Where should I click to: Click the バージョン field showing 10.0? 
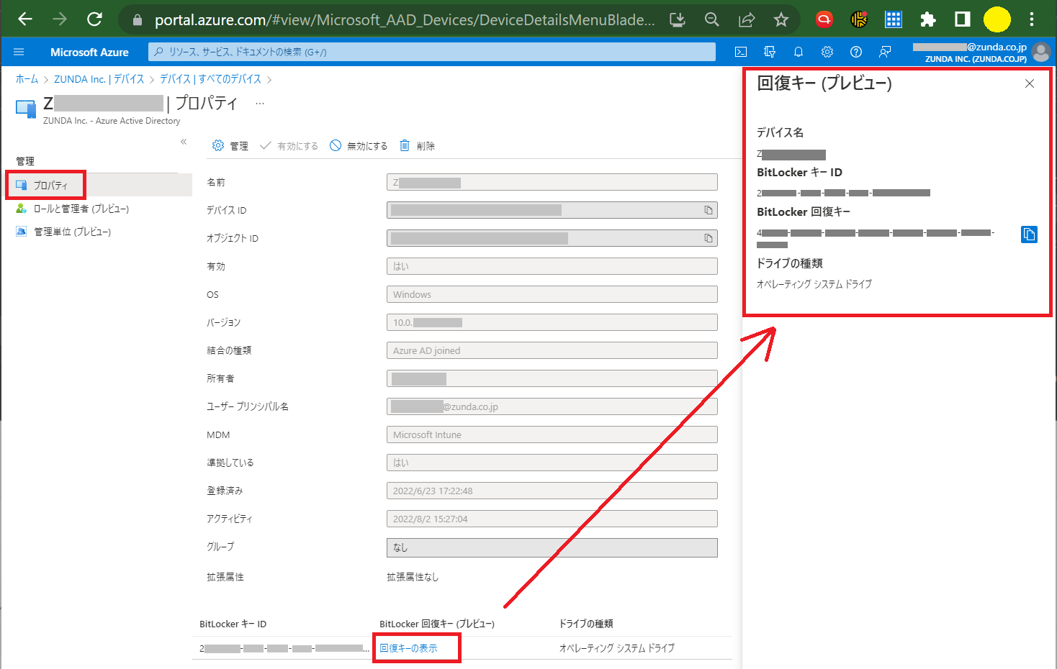[552, 322]
